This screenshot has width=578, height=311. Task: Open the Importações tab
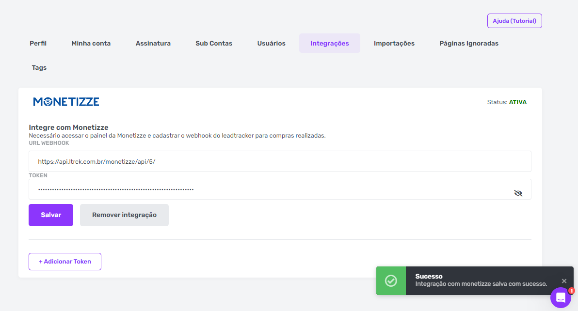(394, 44)
